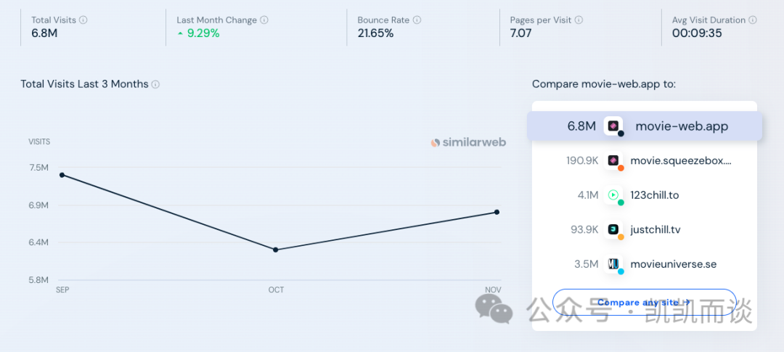Open the 123chill.to comparison link
Image resolution: width=784 pixels, height=352 pixels.
point(654,195)
